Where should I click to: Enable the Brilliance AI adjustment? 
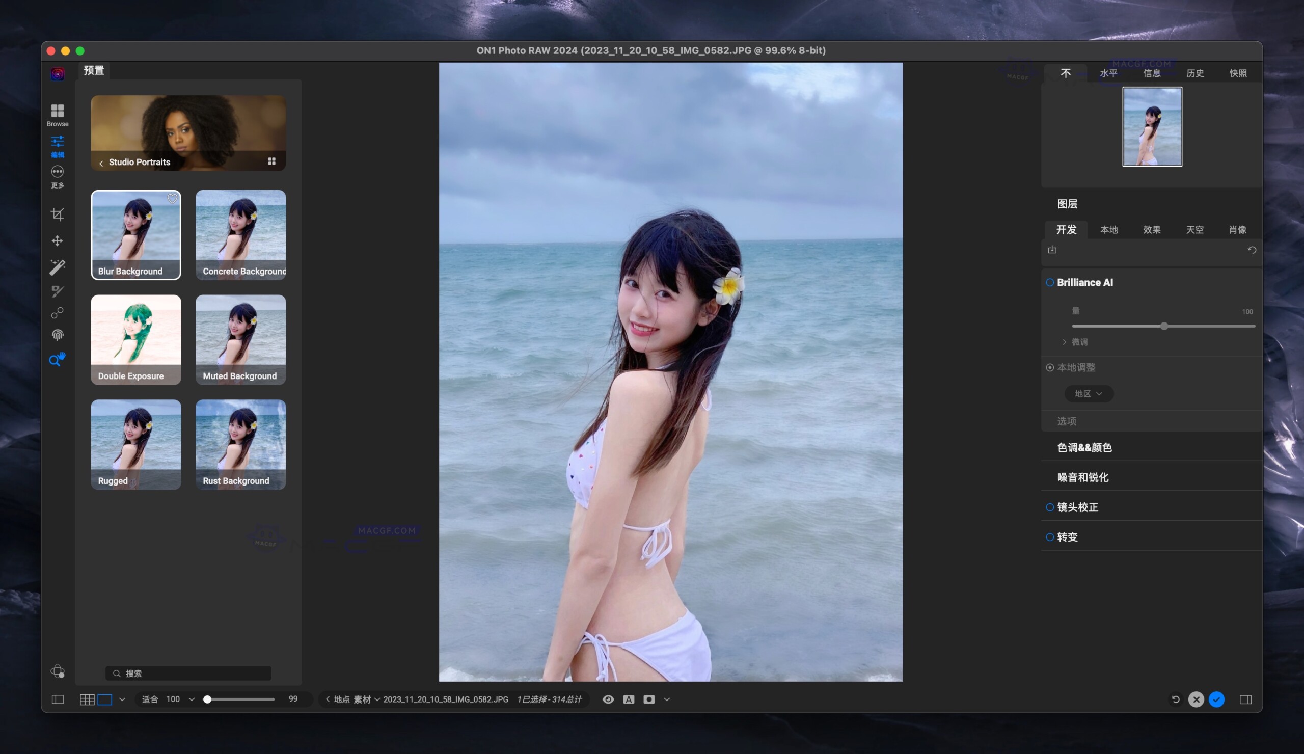click(1050, 282)
